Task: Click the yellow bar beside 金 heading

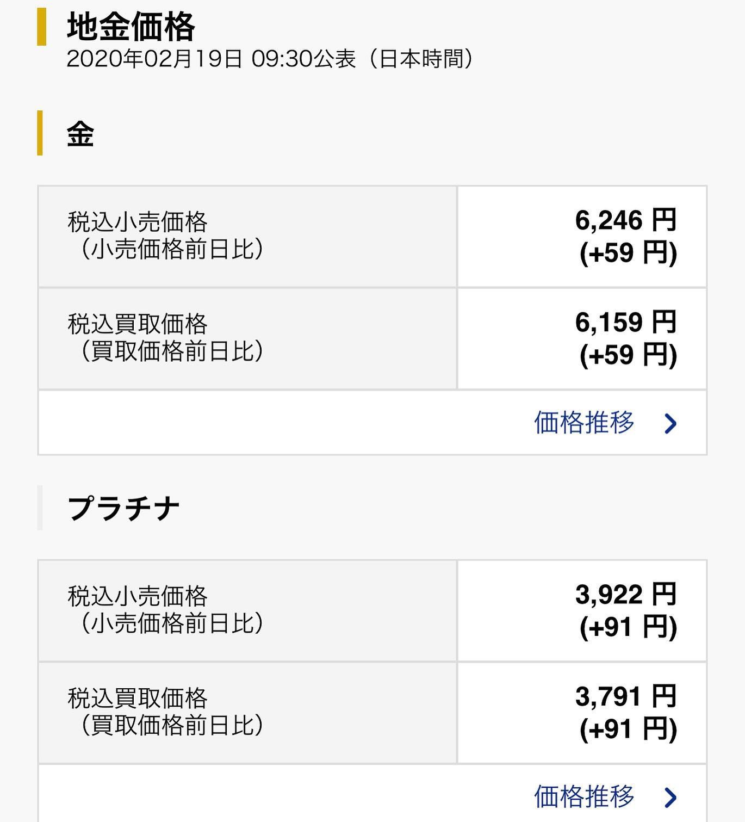Action: pos(40,133)
